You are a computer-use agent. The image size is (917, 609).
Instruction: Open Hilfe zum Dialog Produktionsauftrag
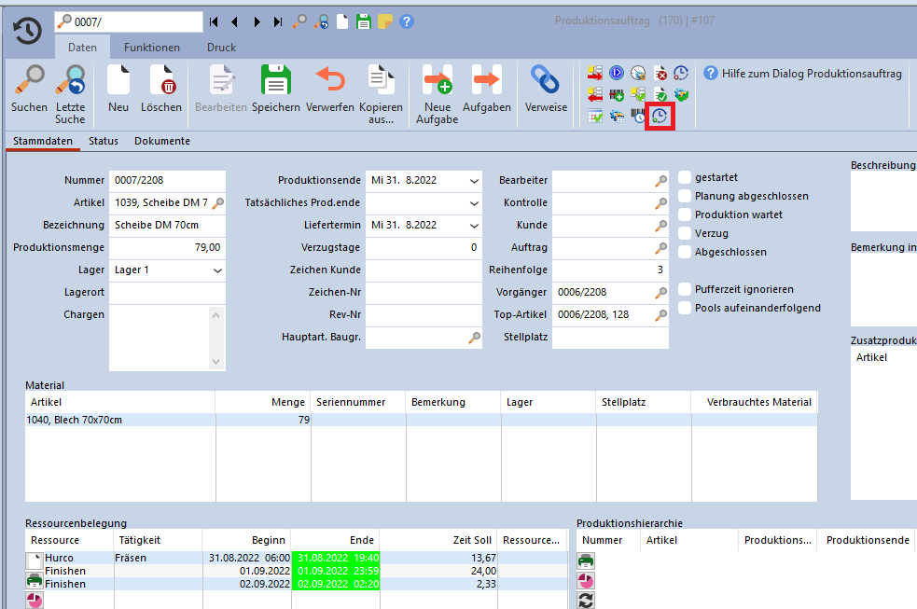[x=802, y=74]
